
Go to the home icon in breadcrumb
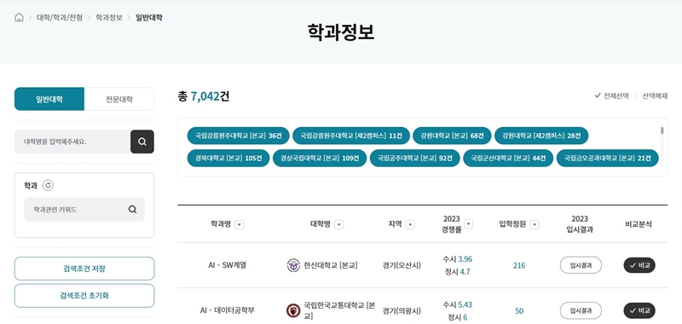point(19,17)
